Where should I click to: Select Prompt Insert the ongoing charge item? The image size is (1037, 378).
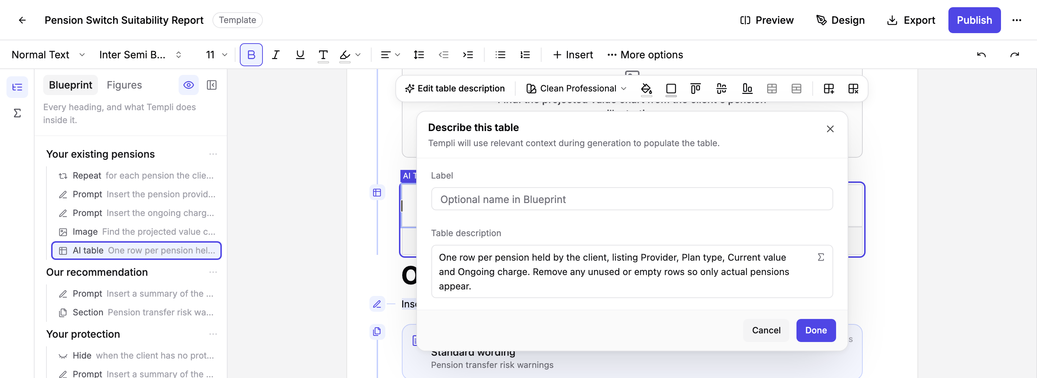[136, 213]
